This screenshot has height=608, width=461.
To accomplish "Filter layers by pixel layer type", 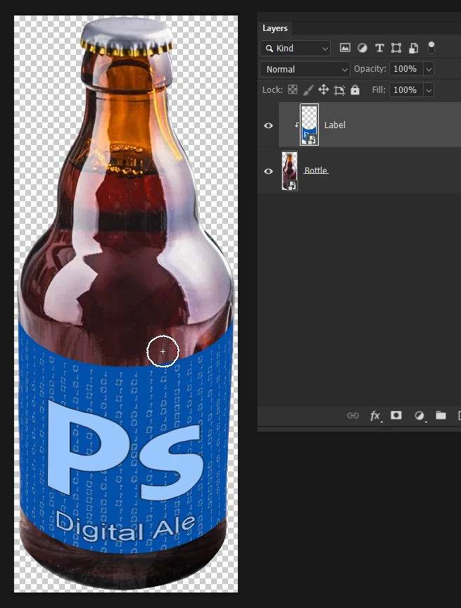I will [345, 48].
